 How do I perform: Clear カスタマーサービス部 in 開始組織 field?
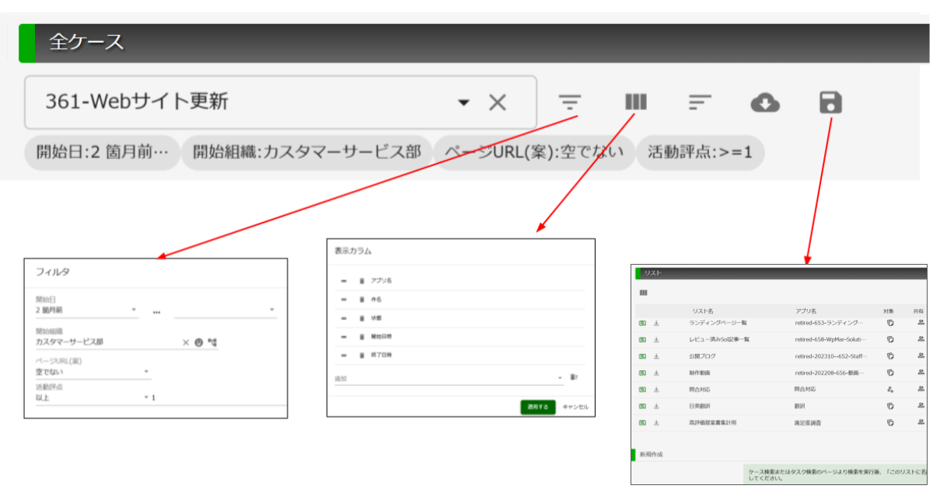(x=186, y=342)
